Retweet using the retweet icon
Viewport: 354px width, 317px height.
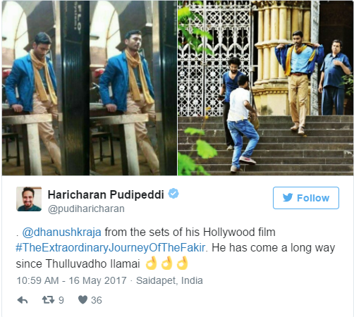pyautogui.click(x=48, y=300)
